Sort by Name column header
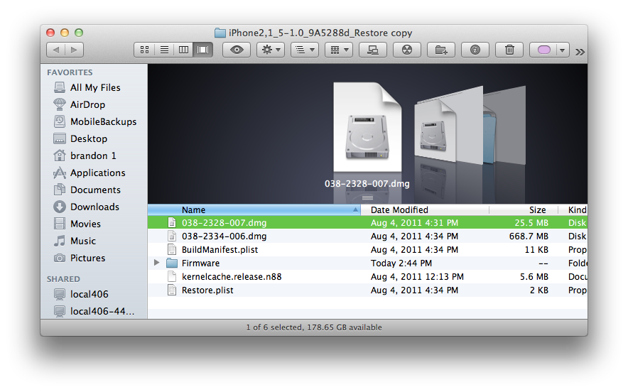628x392 pixels. coord(254,209)
